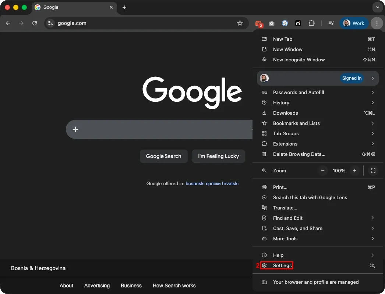385x294 pixels.
Task: Decrease zoom with the minus button
Action: (x=323, y=171)
